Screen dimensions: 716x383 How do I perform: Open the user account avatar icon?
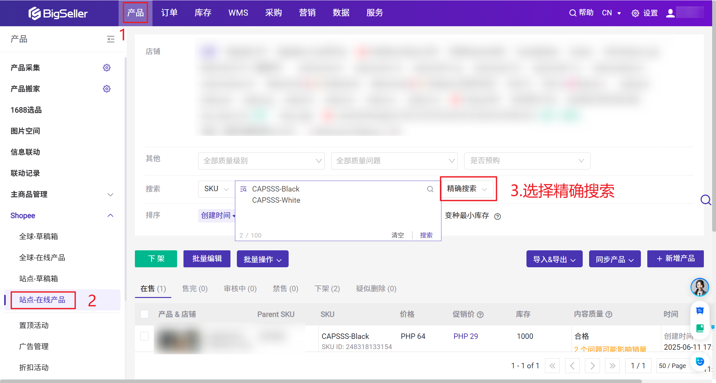(x=670, y=13)
